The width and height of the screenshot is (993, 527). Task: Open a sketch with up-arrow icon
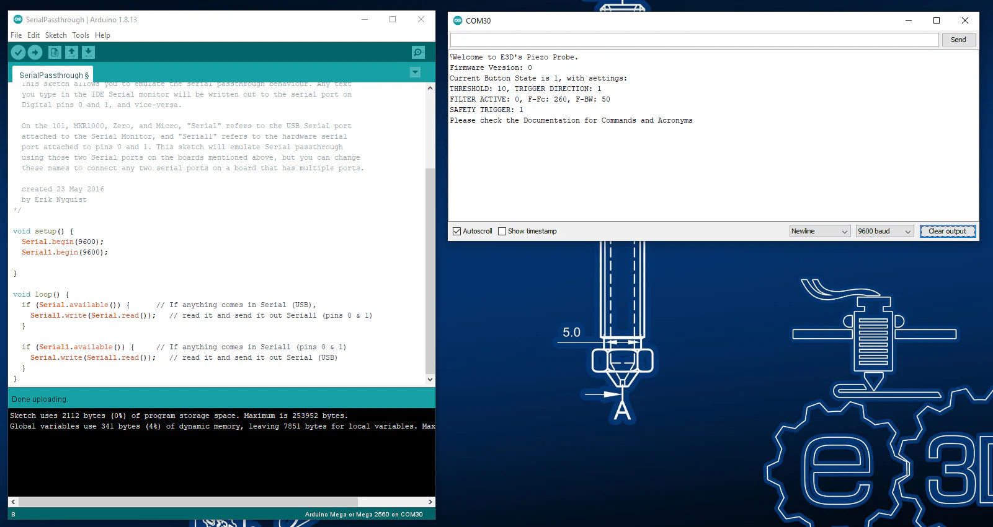click(71, 53)
